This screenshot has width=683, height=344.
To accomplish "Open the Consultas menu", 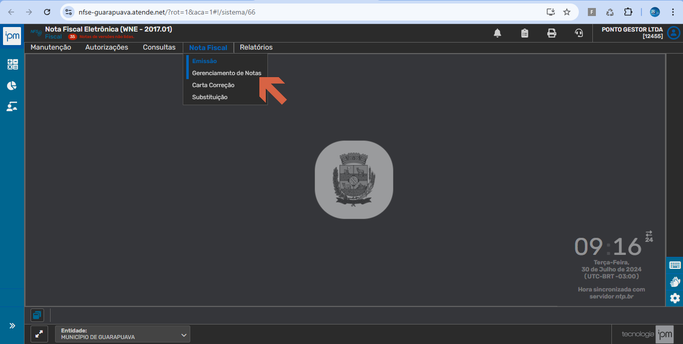I will point(159,48).
